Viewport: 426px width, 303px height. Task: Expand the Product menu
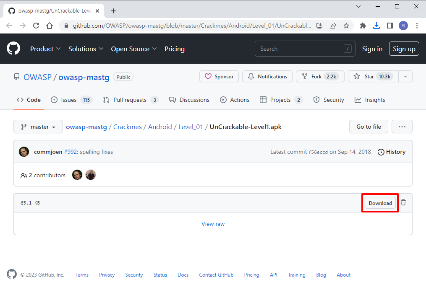pyautogui.click(x=45, y=49)
